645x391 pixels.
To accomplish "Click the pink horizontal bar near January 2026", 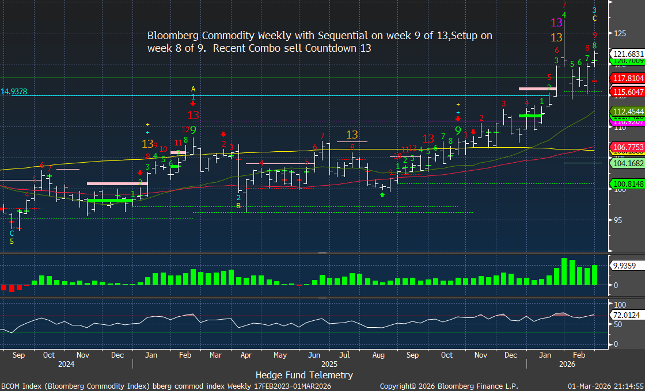I will click(x=535, y=89).
